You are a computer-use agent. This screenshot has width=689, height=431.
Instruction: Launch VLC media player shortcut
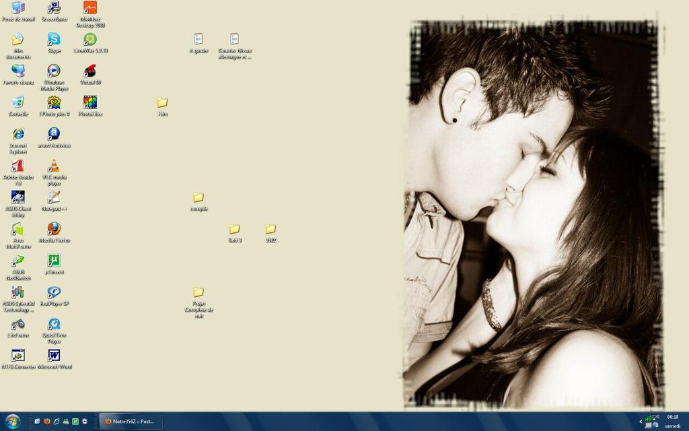pyautogui.click(x=54, y=166)
